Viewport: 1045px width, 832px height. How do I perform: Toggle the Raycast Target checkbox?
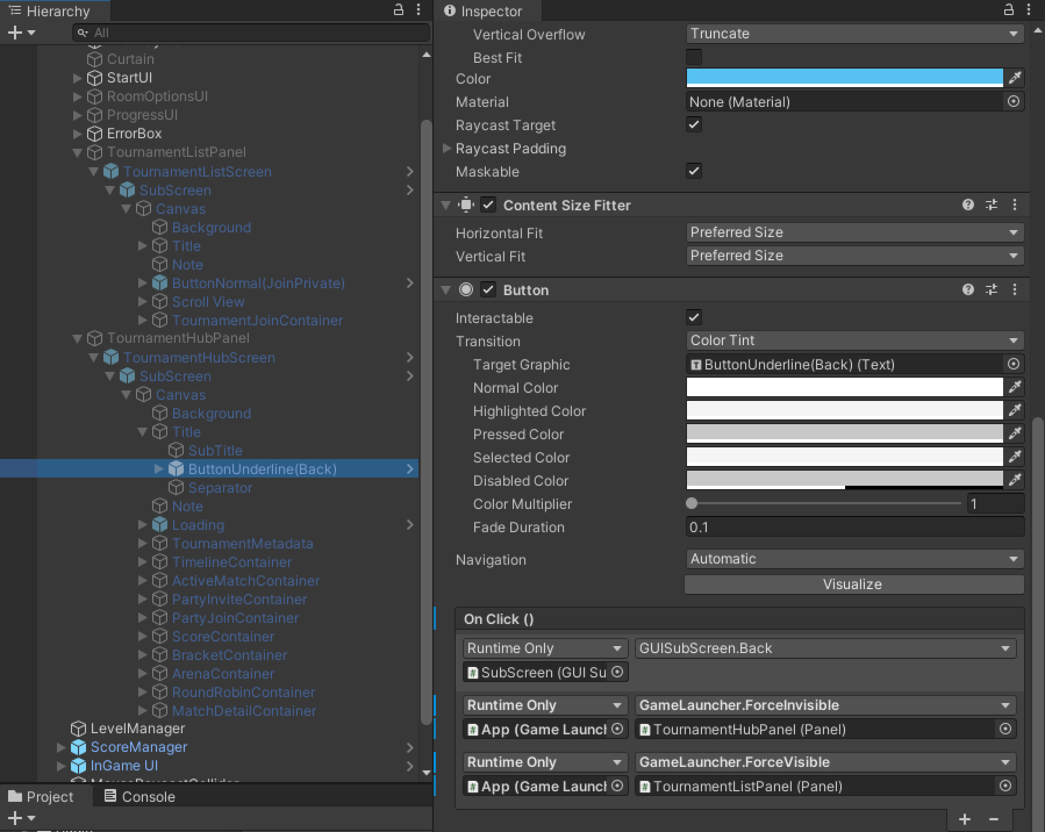click(694, 125)
